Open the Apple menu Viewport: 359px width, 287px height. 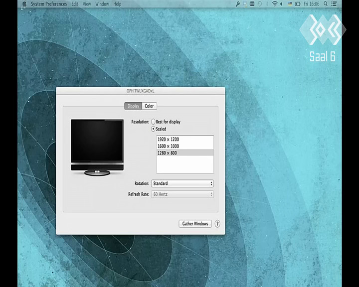(24, 3)
